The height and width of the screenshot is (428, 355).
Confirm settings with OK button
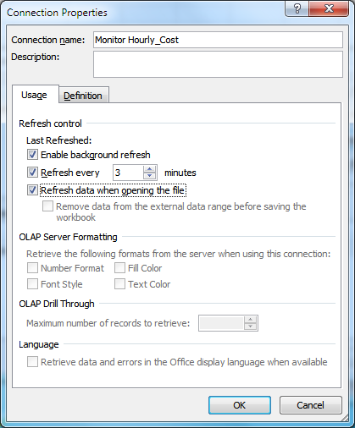click(240, 405)
